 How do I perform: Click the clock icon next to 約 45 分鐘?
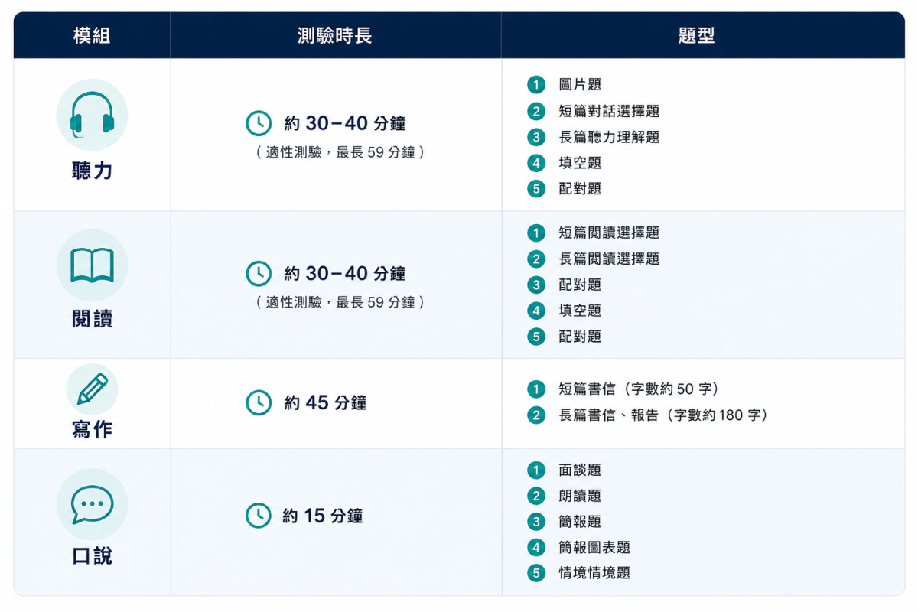click(259, 402)
